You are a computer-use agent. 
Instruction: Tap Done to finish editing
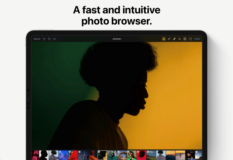coord(197,39)
